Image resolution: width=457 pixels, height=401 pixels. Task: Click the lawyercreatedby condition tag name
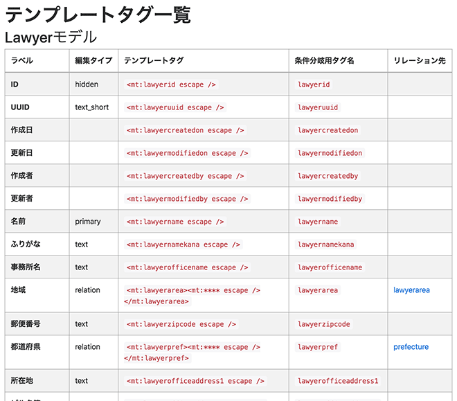coord(328,176)
